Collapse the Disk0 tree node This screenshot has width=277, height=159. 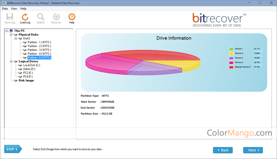click(x=16, y=38)
